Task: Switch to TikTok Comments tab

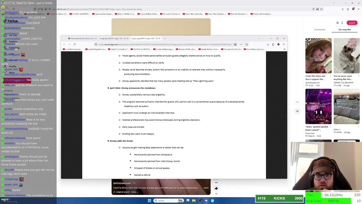Action: pos(320,29)
